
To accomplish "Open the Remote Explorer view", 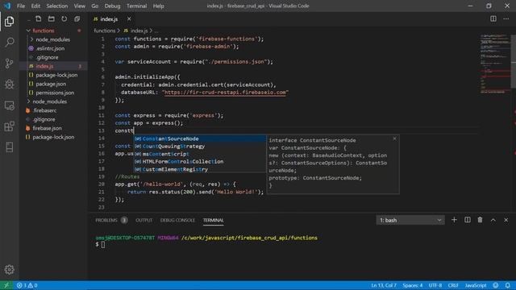I will coord(9,106).
